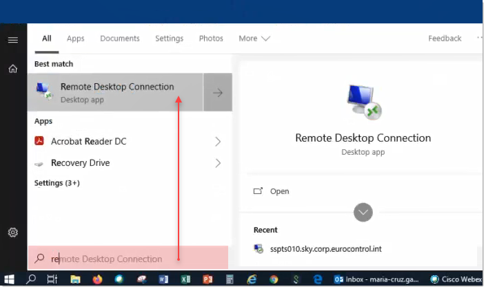
Task: Click the Windows Start button
Action: coord(10,280)
